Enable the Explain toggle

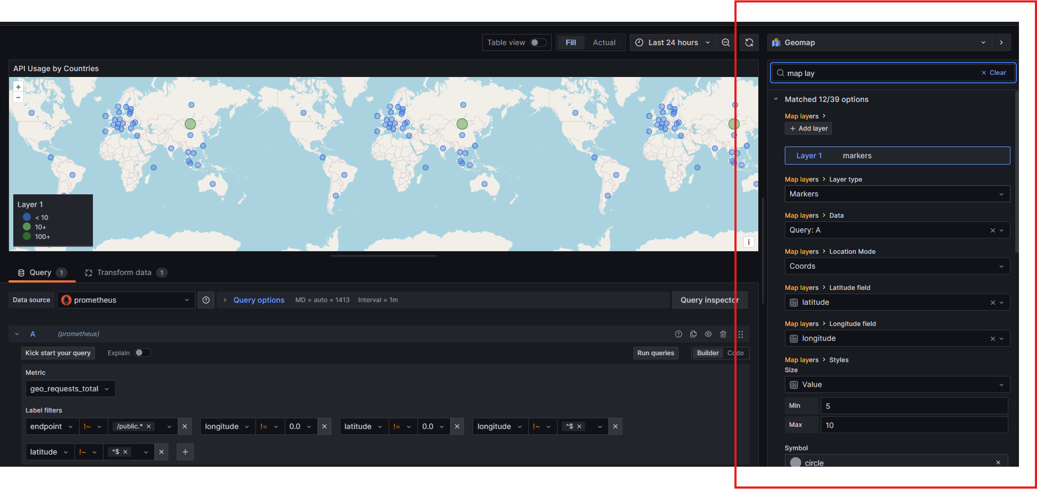(x=142, y=353)
